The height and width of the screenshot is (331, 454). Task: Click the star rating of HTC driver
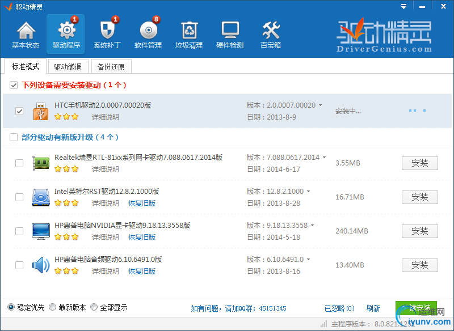click(66, 117)
